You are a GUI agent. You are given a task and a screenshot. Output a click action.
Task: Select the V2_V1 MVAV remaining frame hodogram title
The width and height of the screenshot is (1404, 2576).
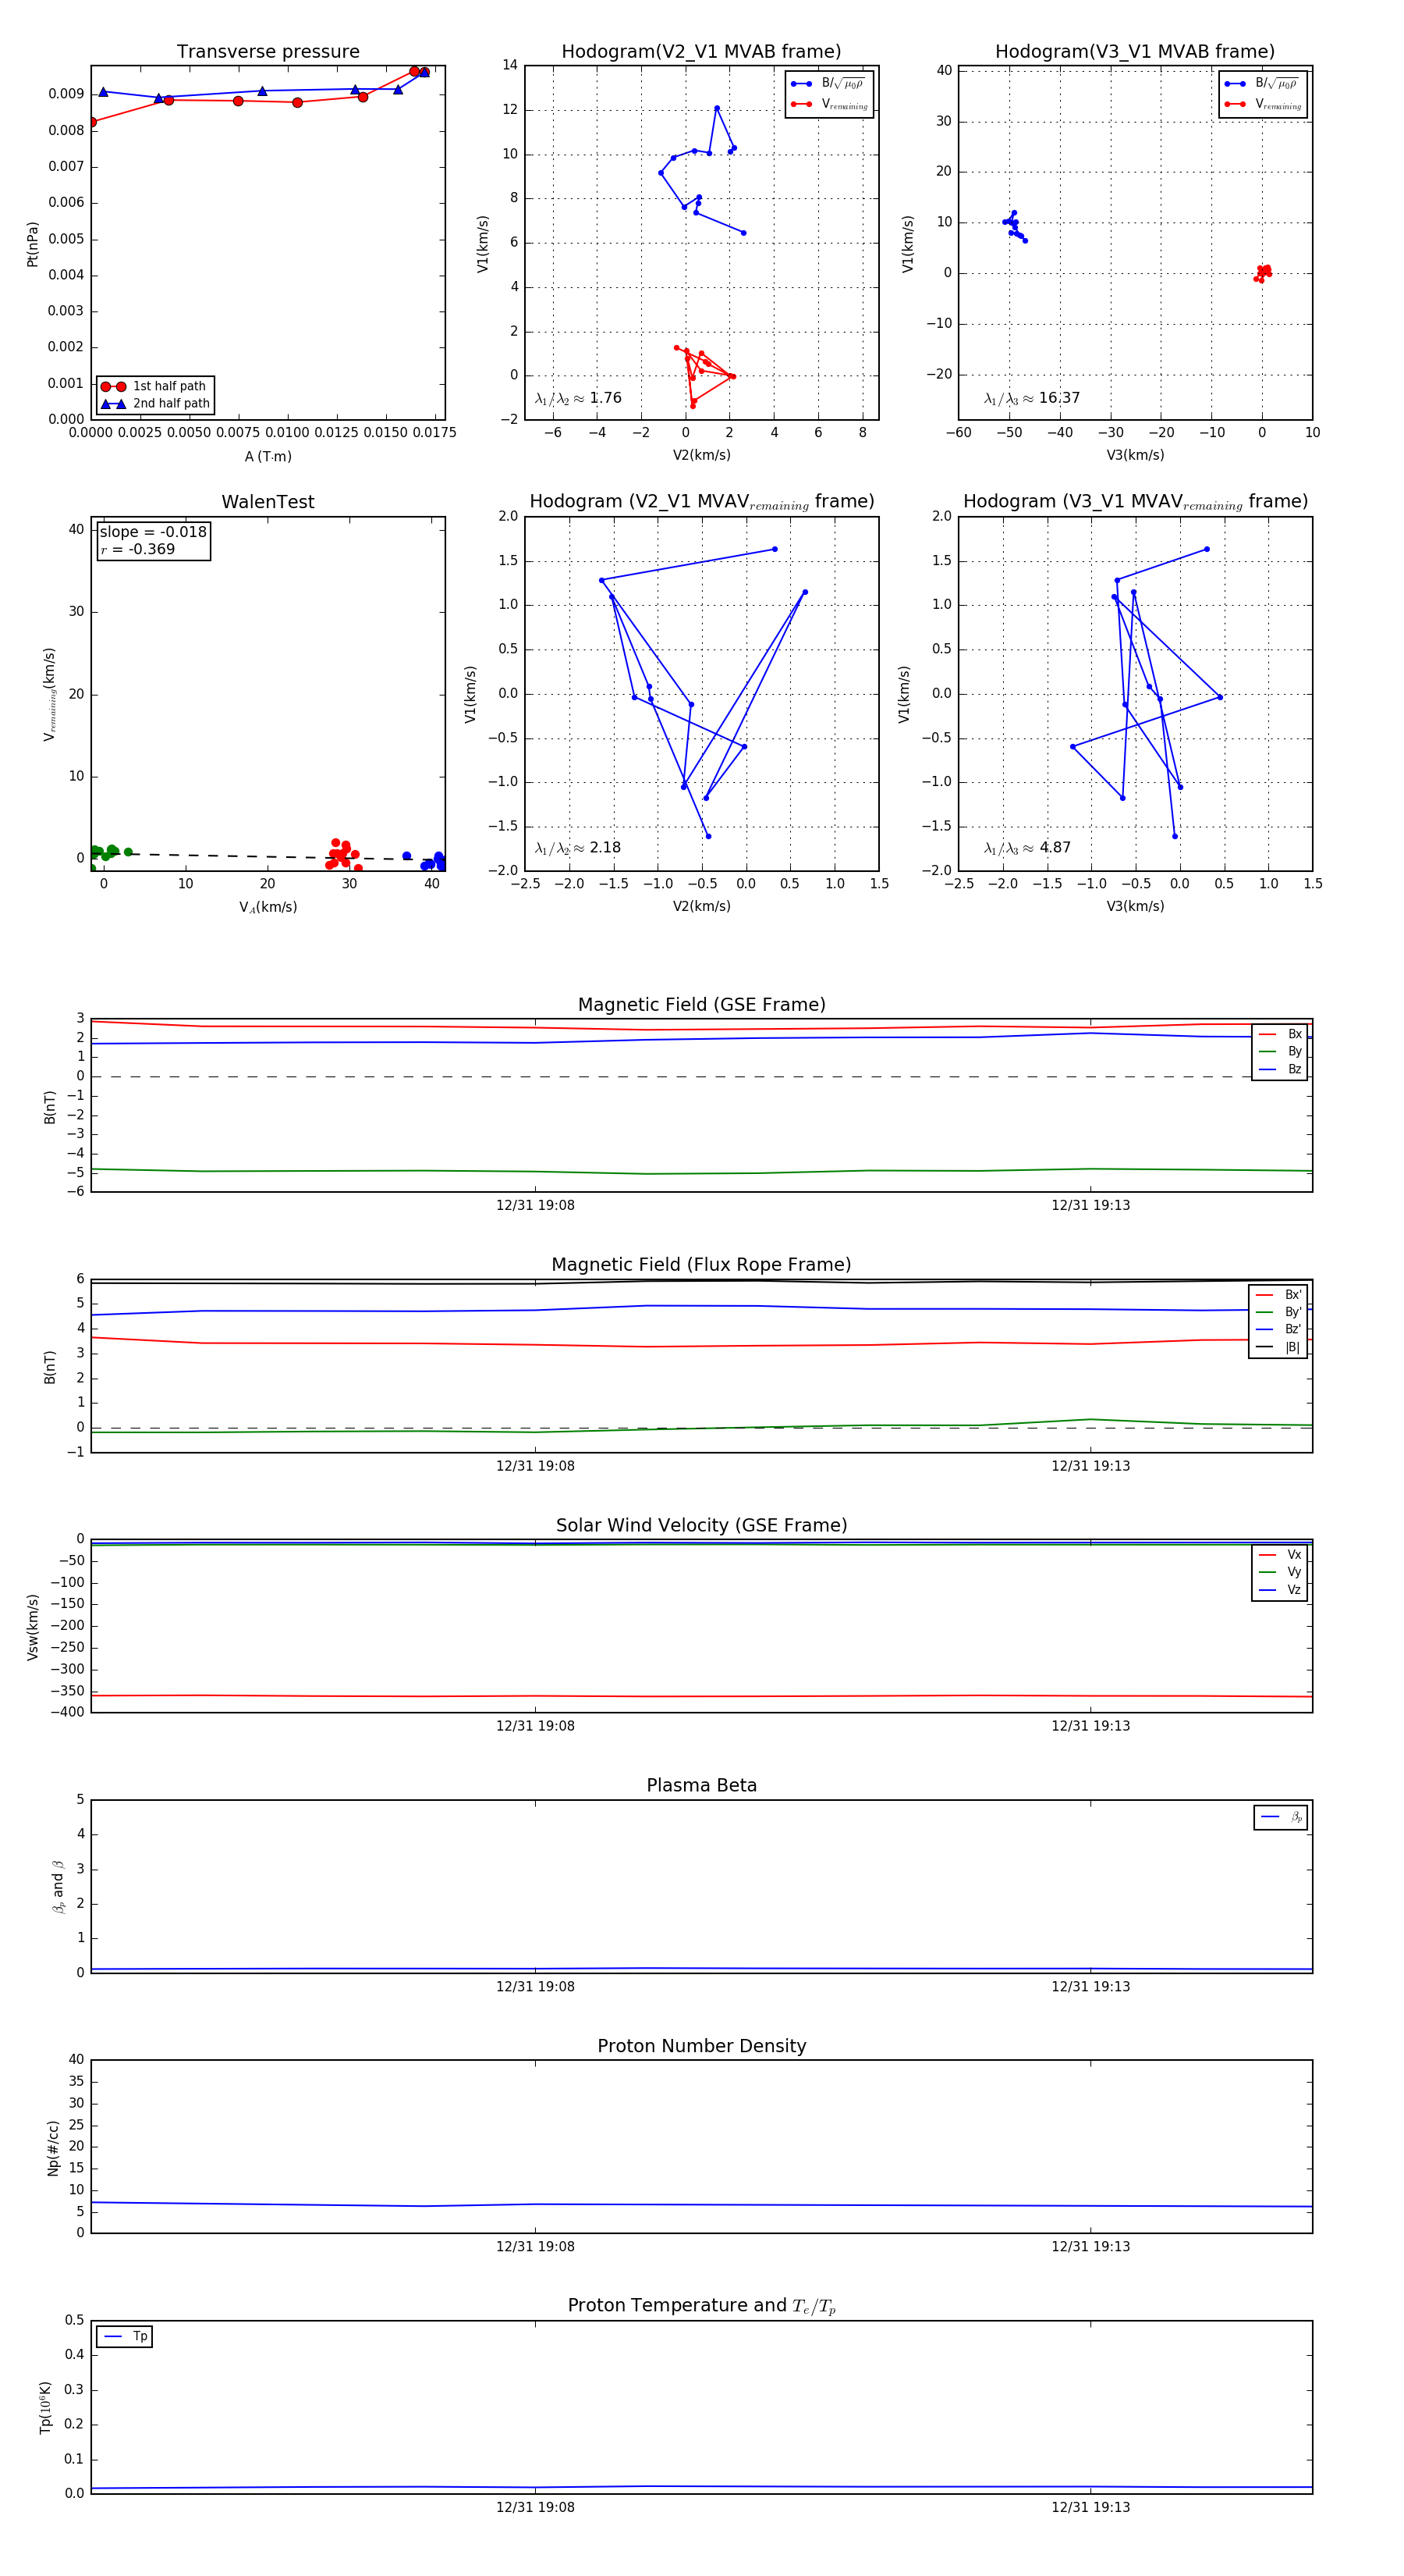coord(701,502)
